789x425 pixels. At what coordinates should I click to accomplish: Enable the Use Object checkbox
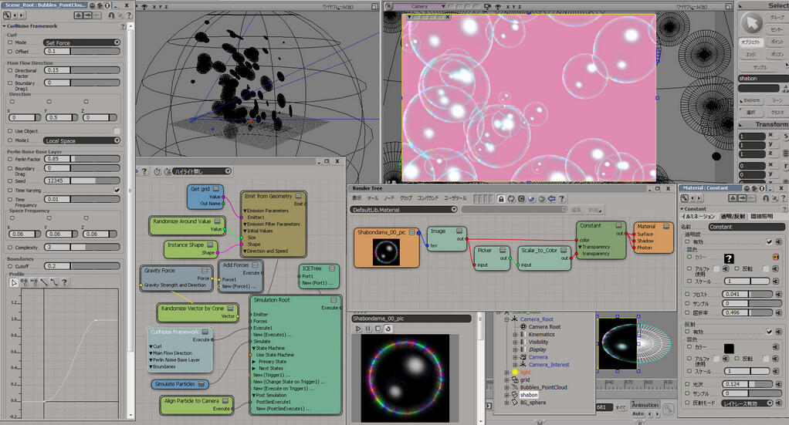(117, 131)
